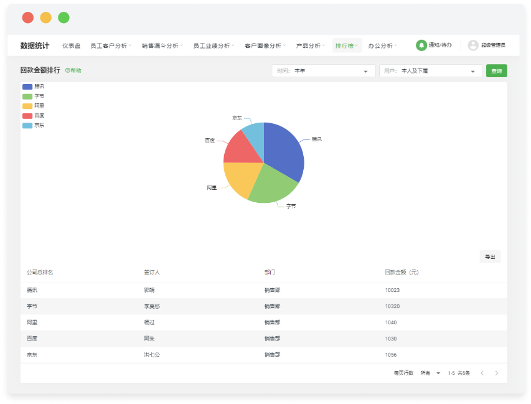The width and height of the screenshot is (531, 404).
Task: Click the 数据统计 title
Action: 34,45
